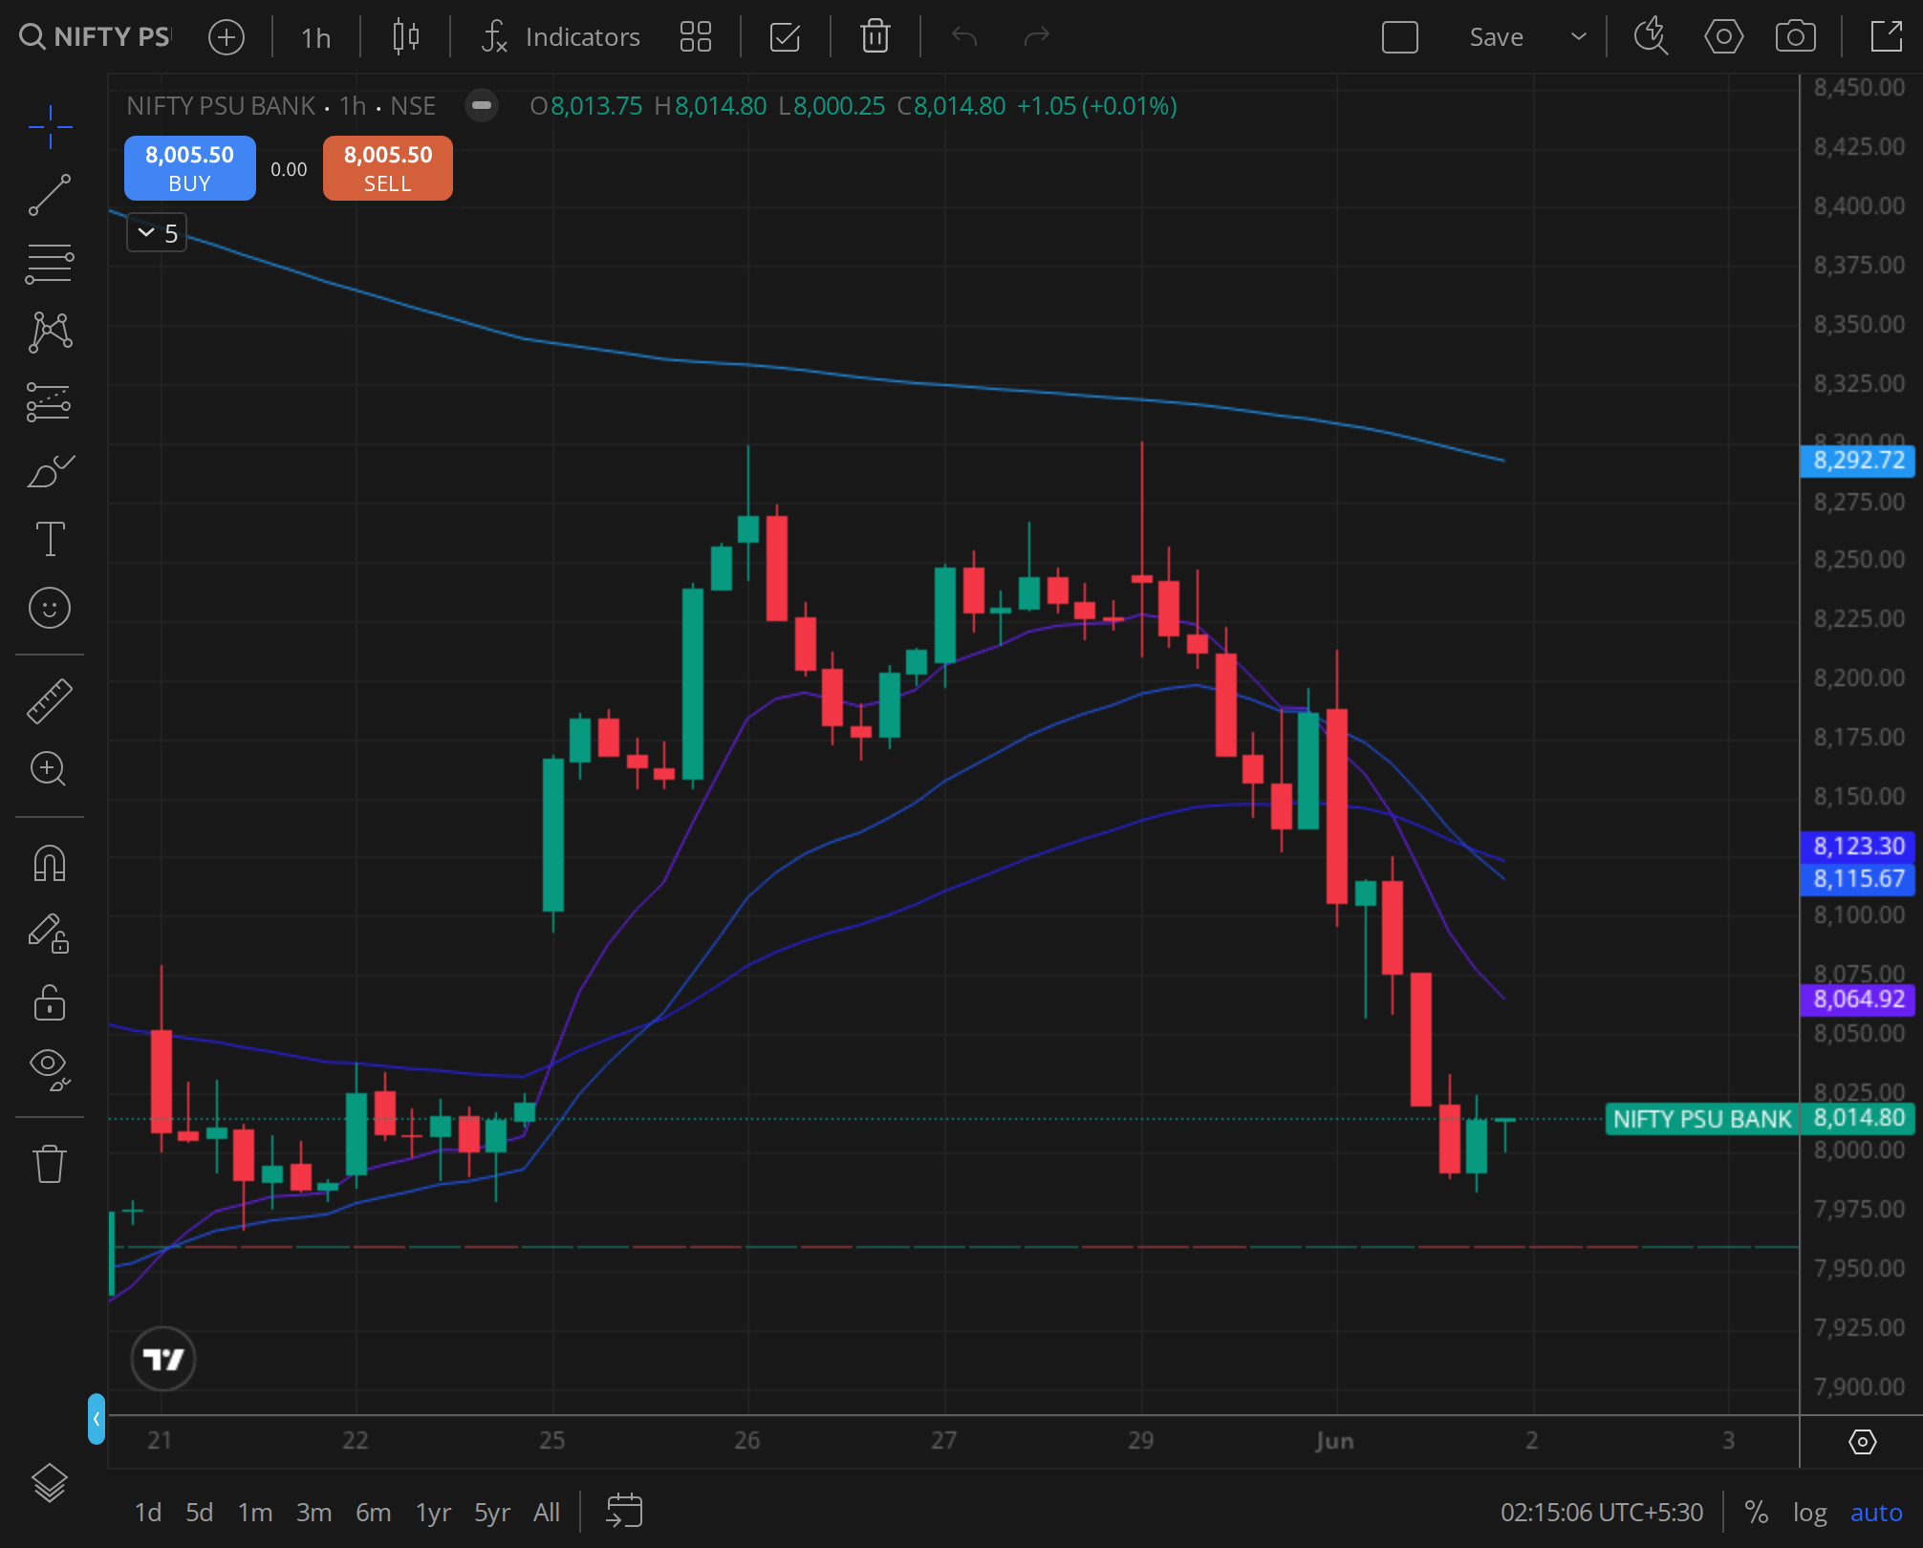Open candlestick chart style selector
This screenshot has height=1548, width=1923.
(x=406, y=37)
